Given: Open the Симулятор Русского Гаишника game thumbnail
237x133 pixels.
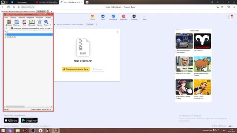Looking at the screenshot, I should (x=184, y=41).
